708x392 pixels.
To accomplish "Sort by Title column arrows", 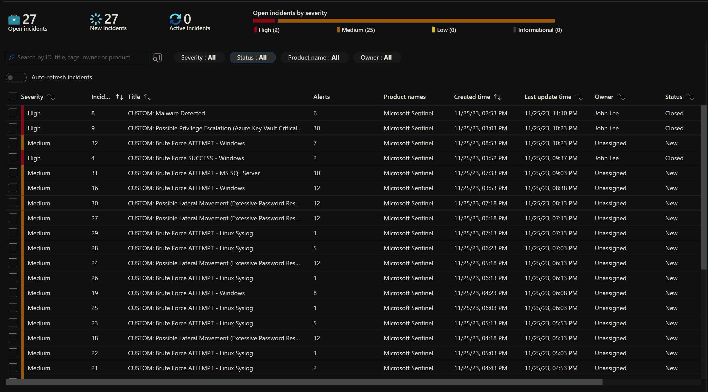I will click(148, 97).
